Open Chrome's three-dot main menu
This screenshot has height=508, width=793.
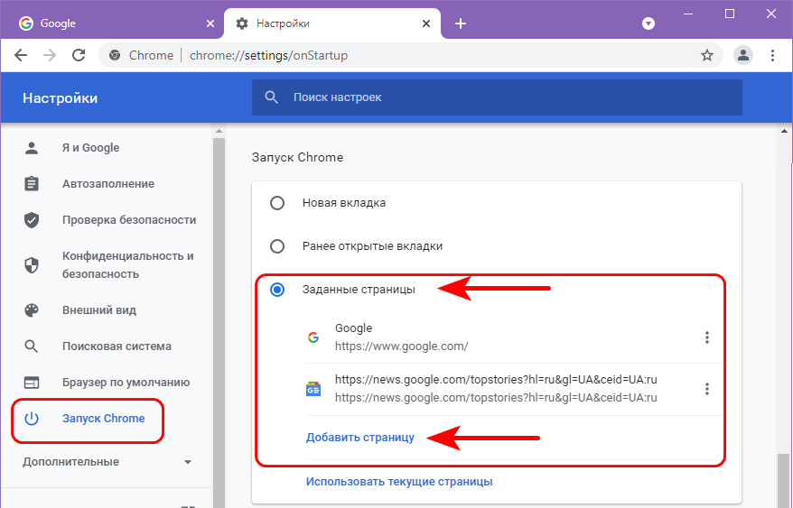[x=772, y=55]
